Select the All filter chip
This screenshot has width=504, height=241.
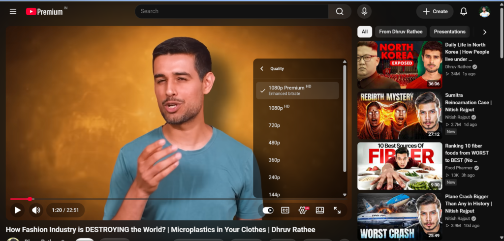coord(365,32)
